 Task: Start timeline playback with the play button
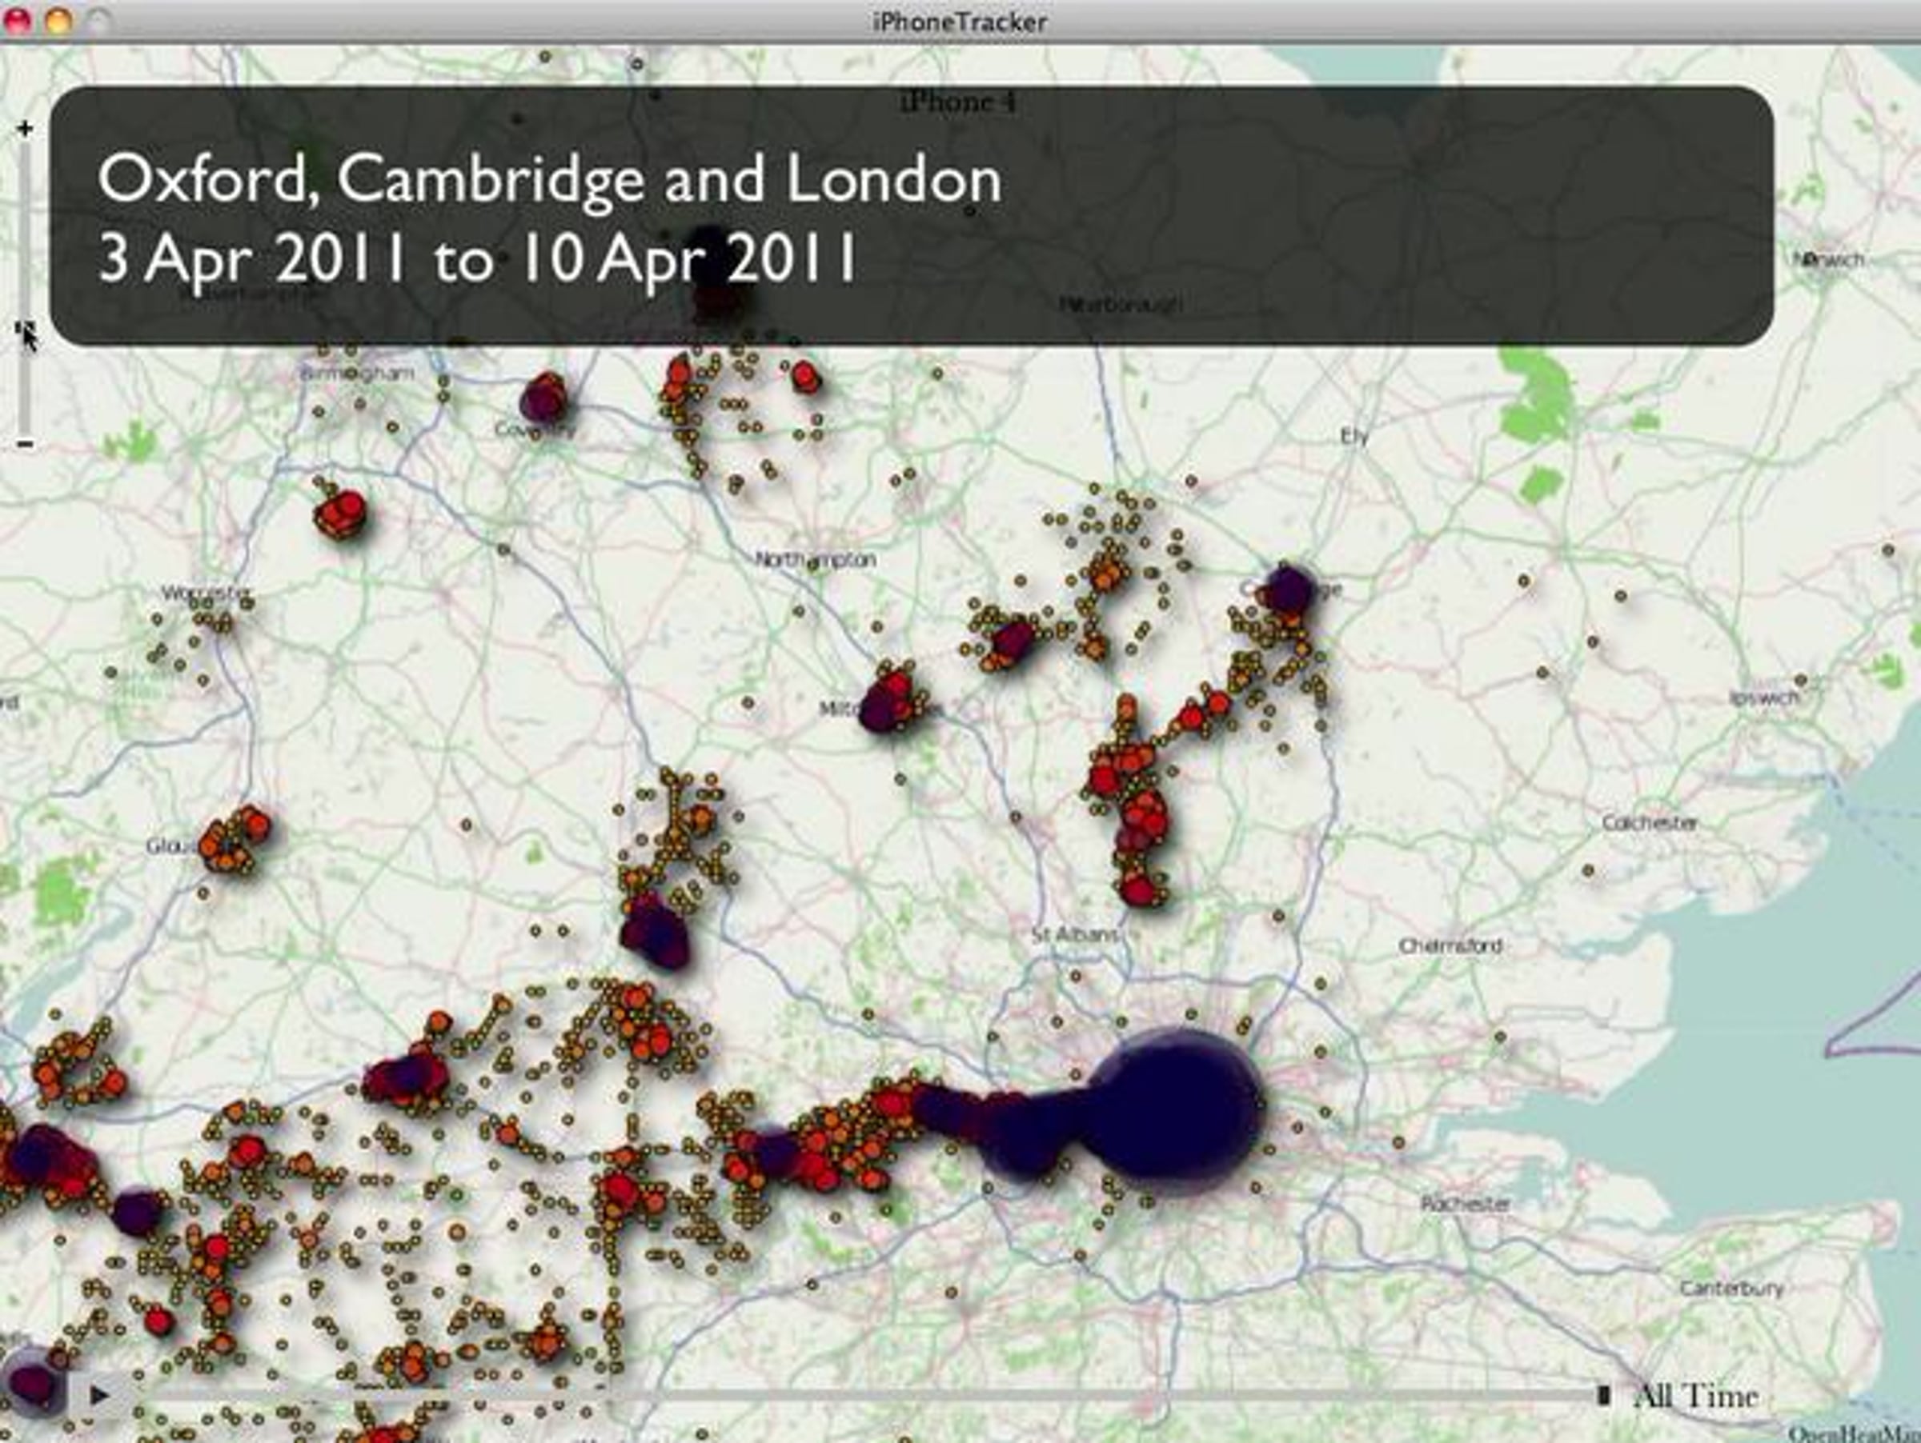coord(99,1395)
